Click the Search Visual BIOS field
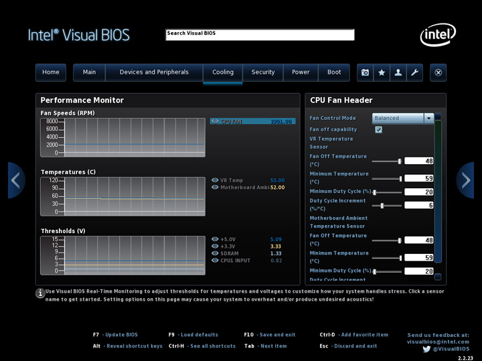482x361 pixels. (260, 35)
